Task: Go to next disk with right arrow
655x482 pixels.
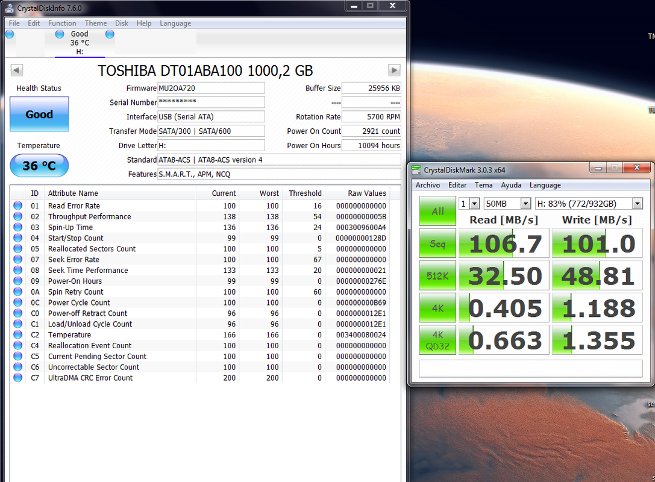Action: coord(394,70)
